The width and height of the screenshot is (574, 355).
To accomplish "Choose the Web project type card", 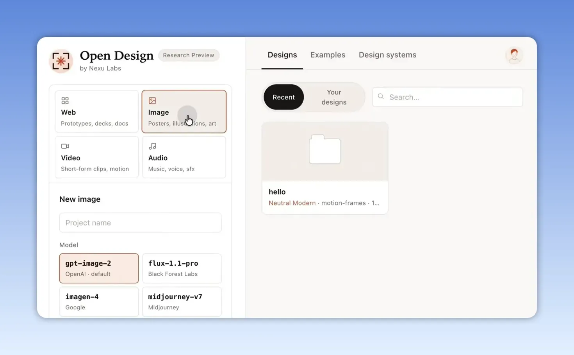I will click(97, 112).
